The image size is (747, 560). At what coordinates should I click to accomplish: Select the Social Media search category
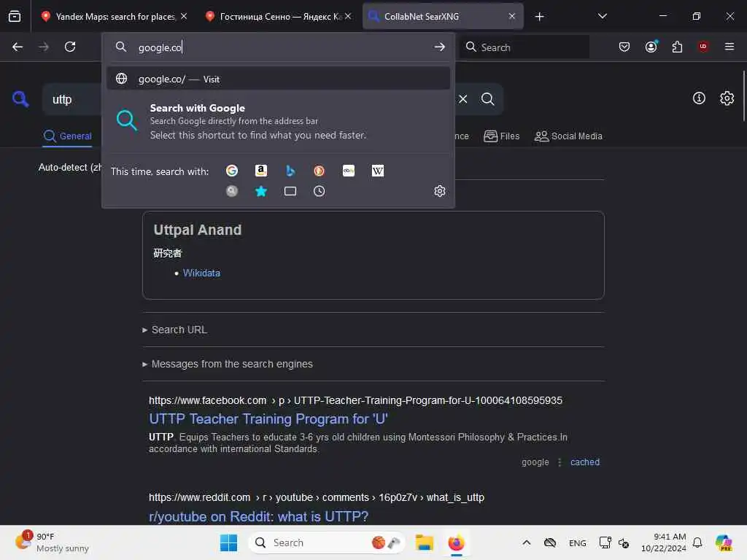(x=568, y=136)
